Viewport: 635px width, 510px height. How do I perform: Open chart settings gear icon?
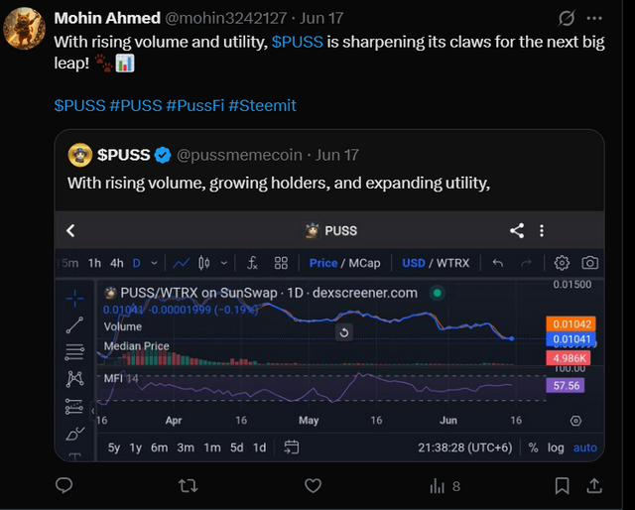[x=562, y=263]
